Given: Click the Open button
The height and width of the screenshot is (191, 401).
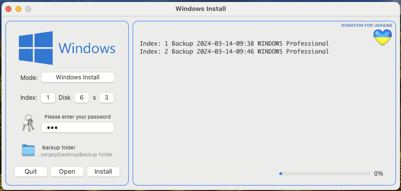Looking at the screenshot, I should click(67, 171).
